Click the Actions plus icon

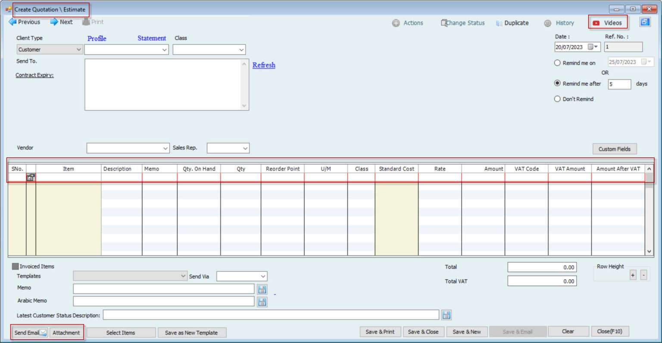pos(396,23)
